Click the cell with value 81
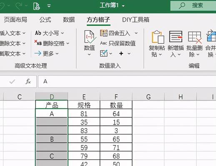 84,113
